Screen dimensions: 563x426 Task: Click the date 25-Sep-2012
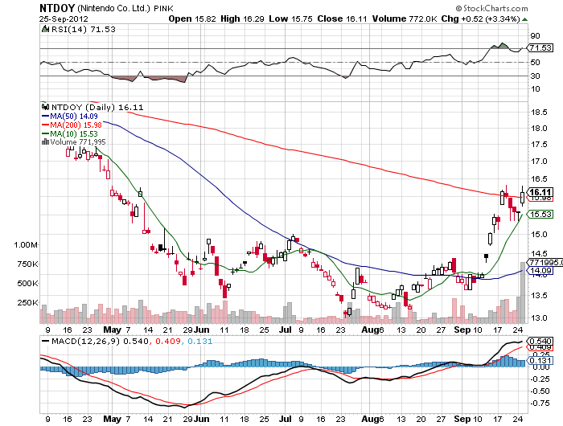64,19
